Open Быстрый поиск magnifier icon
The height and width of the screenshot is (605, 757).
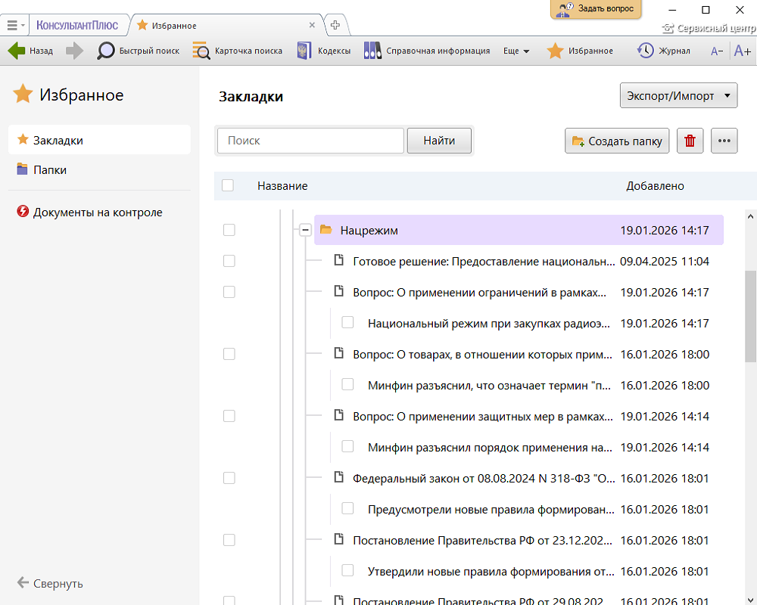[107, 51]
